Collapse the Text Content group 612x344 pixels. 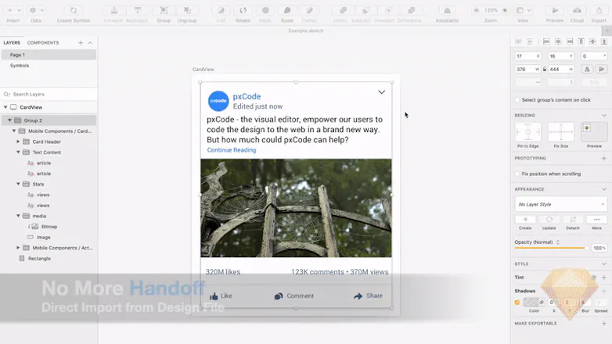coord(18,152)
